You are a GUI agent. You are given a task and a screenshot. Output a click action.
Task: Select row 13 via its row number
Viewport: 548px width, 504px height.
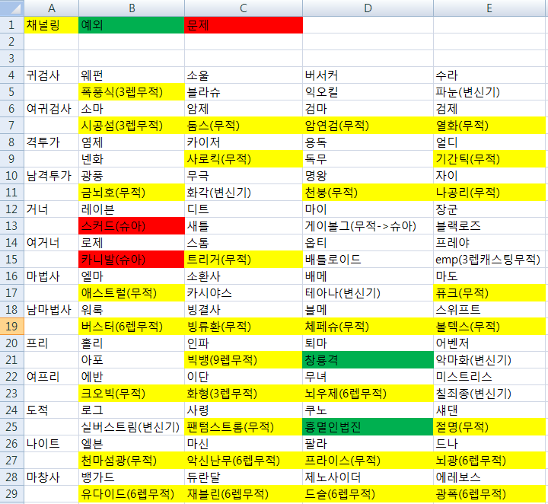click(x=11, y=225)
